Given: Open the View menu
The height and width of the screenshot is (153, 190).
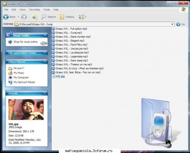Looking at the screenshot, I should click(x=23, y=10).
